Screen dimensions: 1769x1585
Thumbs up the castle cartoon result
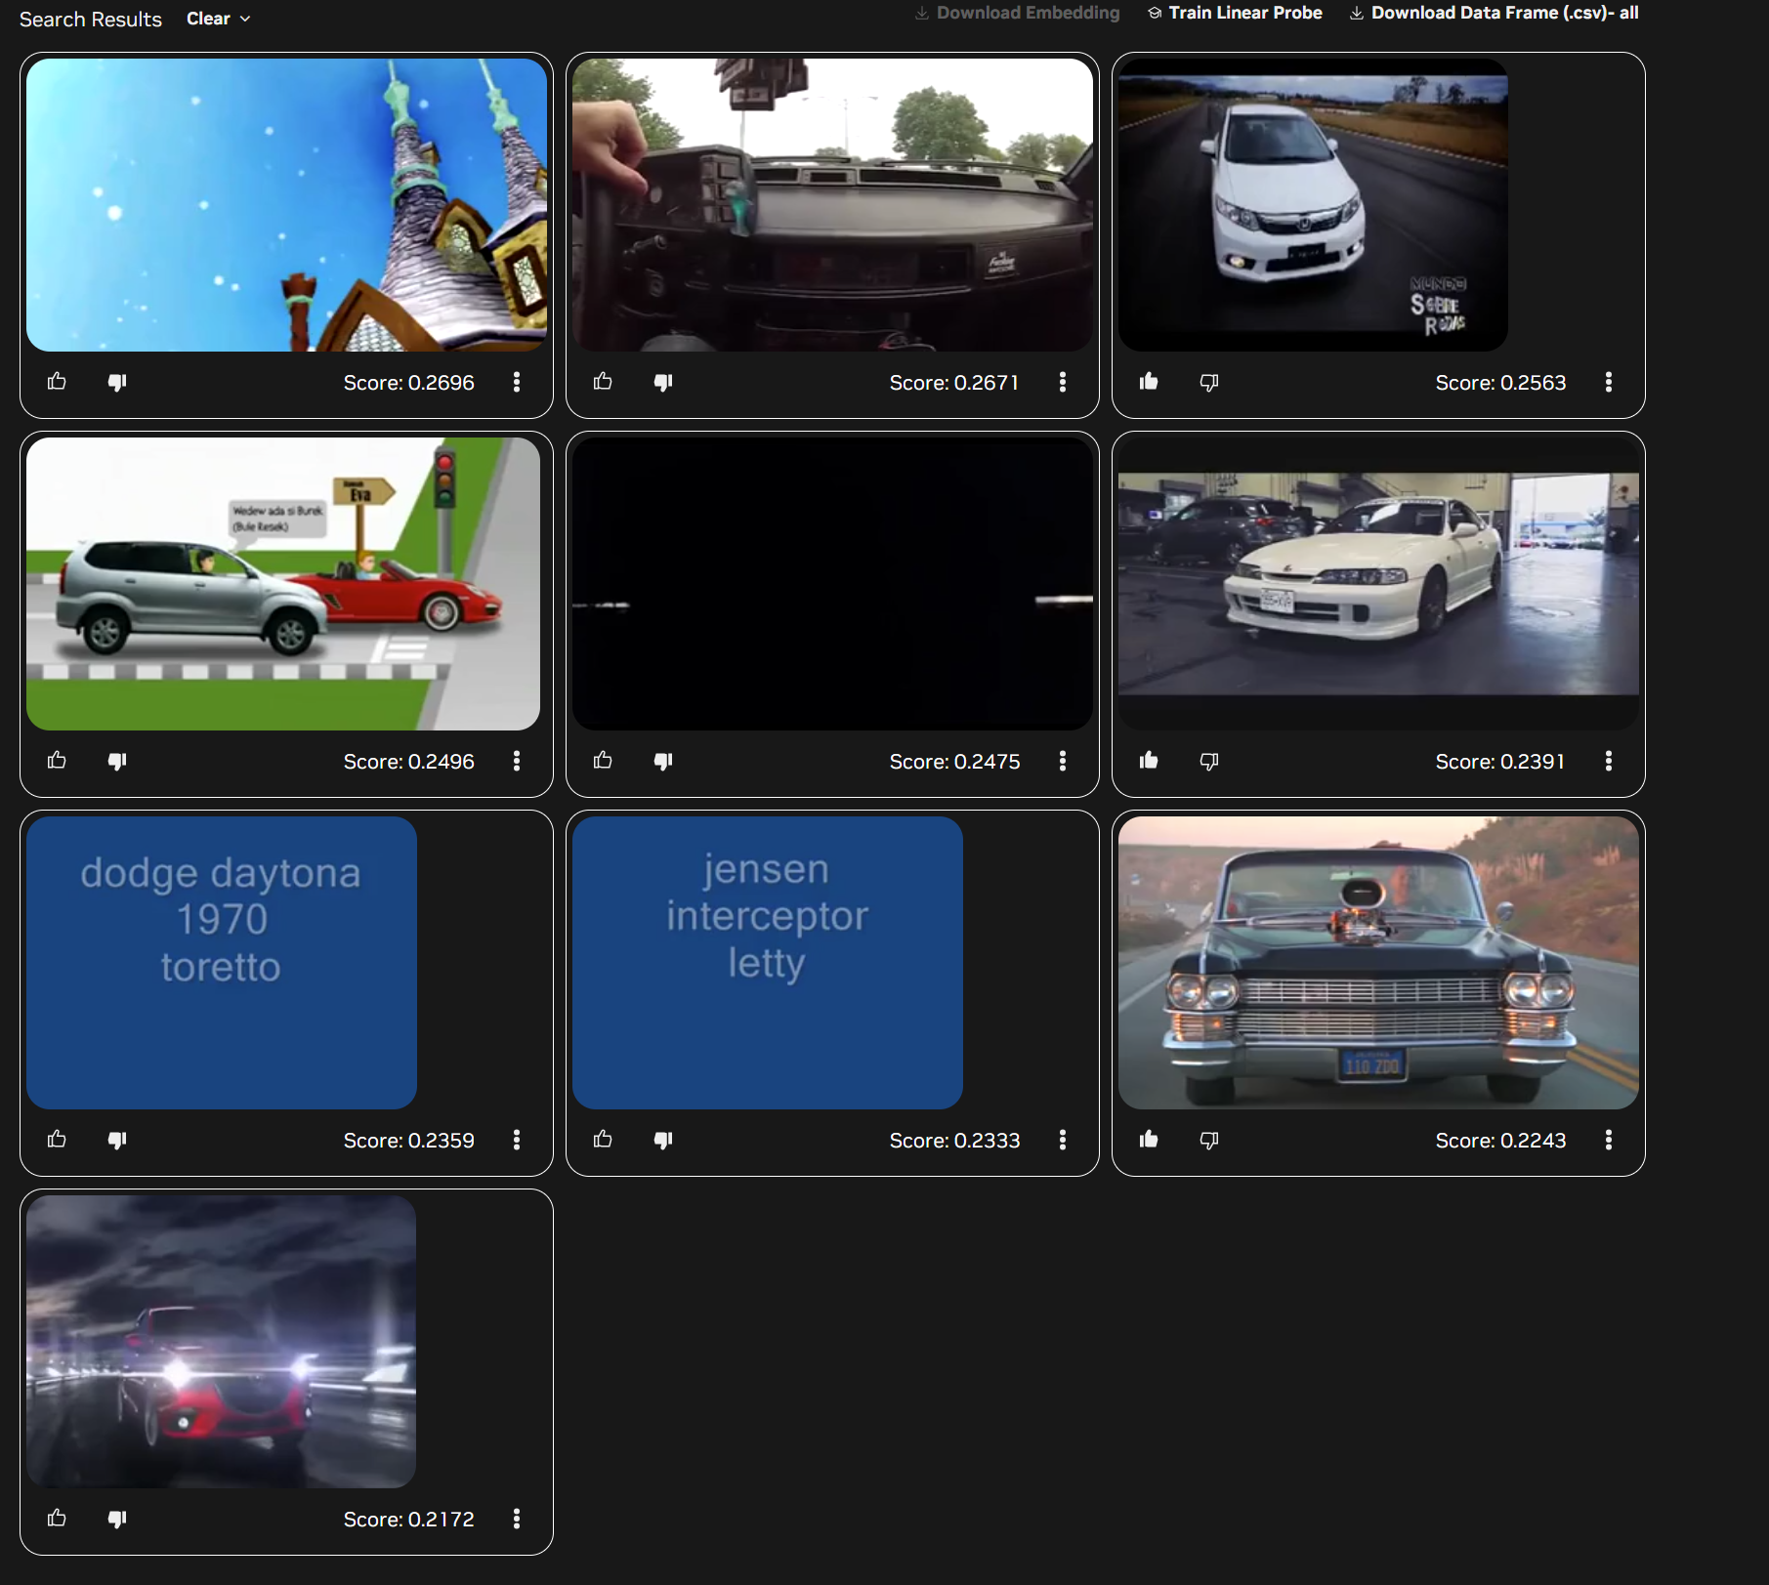coord(57,382)
